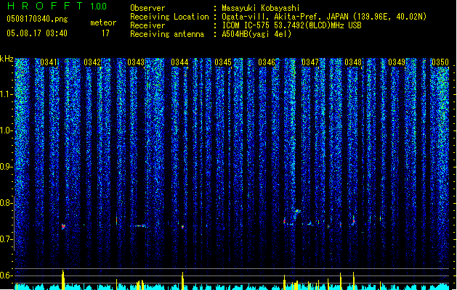Click the HROFFT 1.0.0 title text
457x290 pixels.
[x=57, y=6]
